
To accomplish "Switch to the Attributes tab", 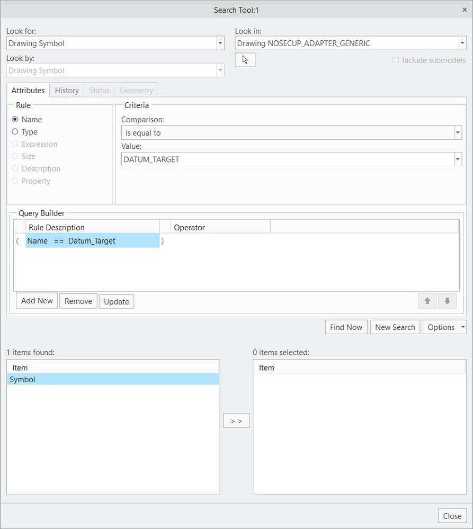I will point(28,91).
